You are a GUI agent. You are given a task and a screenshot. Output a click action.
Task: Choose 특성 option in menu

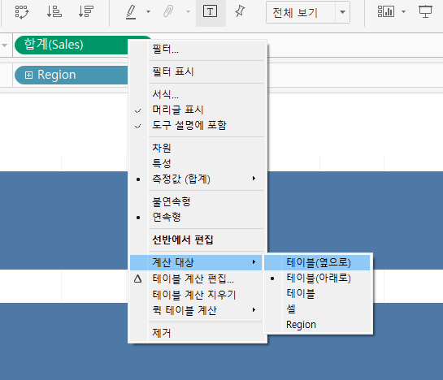click(198, 163)
